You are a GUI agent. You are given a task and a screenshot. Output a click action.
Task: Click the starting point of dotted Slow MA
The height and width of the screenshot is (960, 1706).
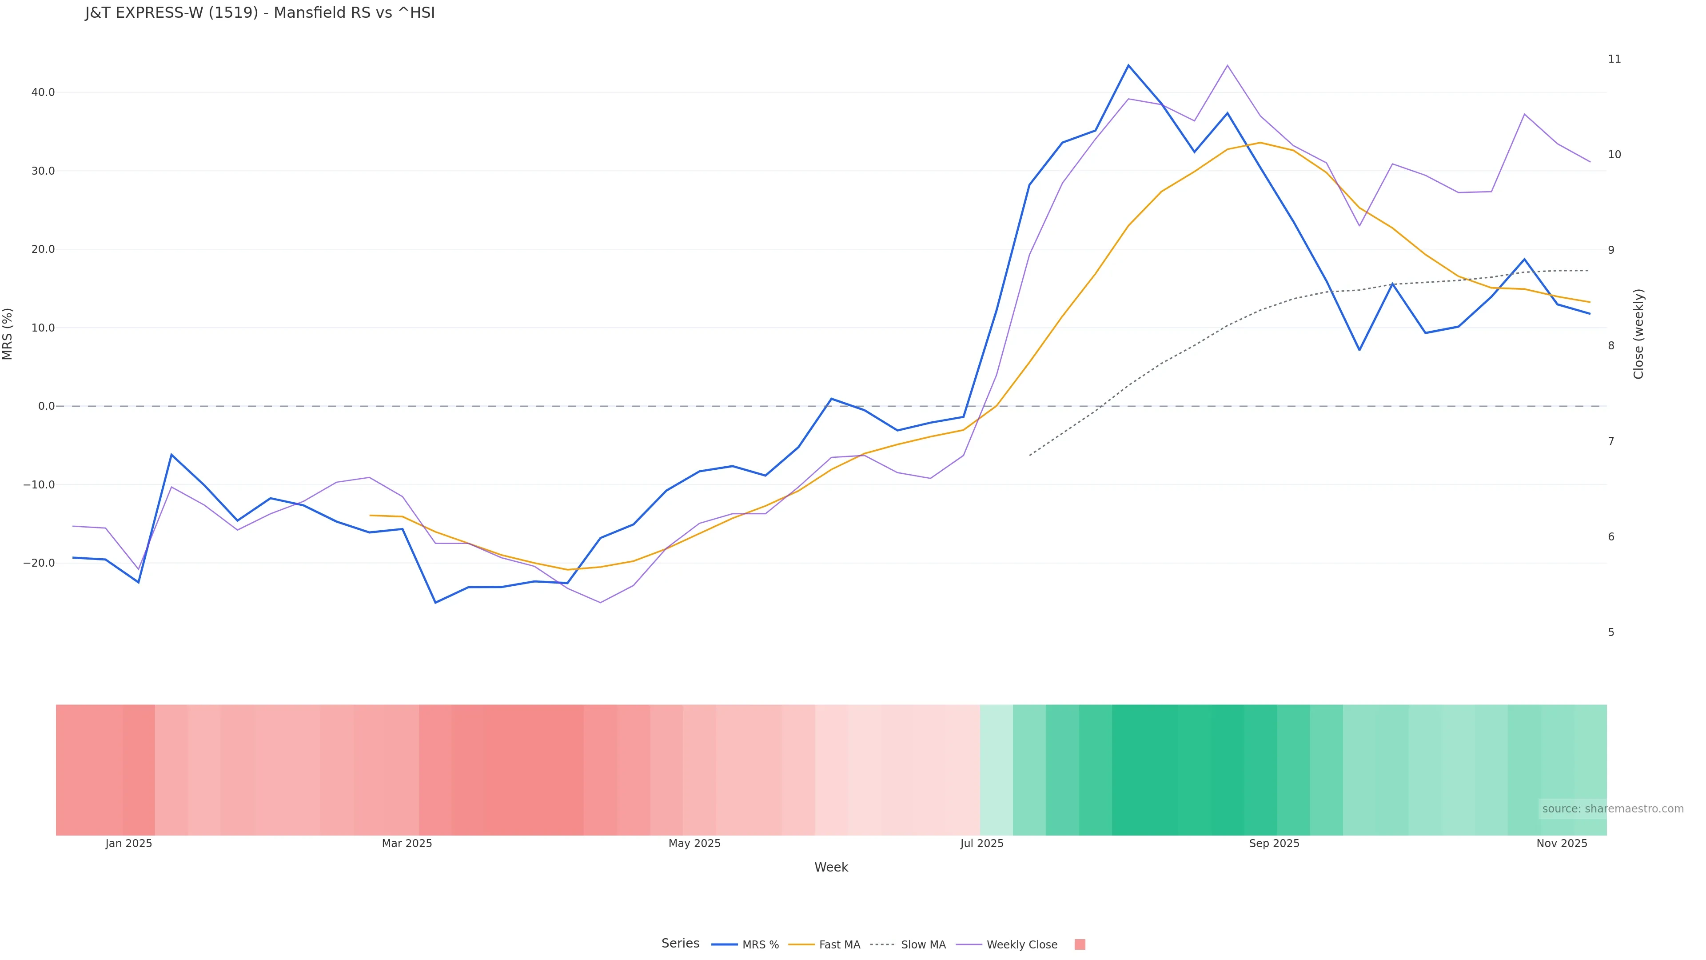click(x=1030, y=455)
